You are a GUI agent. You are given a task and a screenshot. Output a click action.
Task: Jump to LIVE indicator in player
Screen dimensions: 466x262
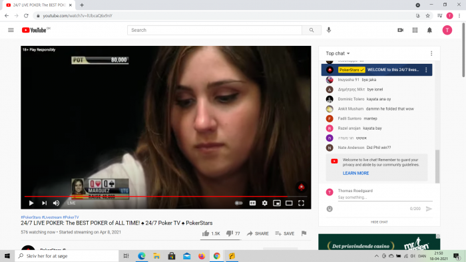71,203
